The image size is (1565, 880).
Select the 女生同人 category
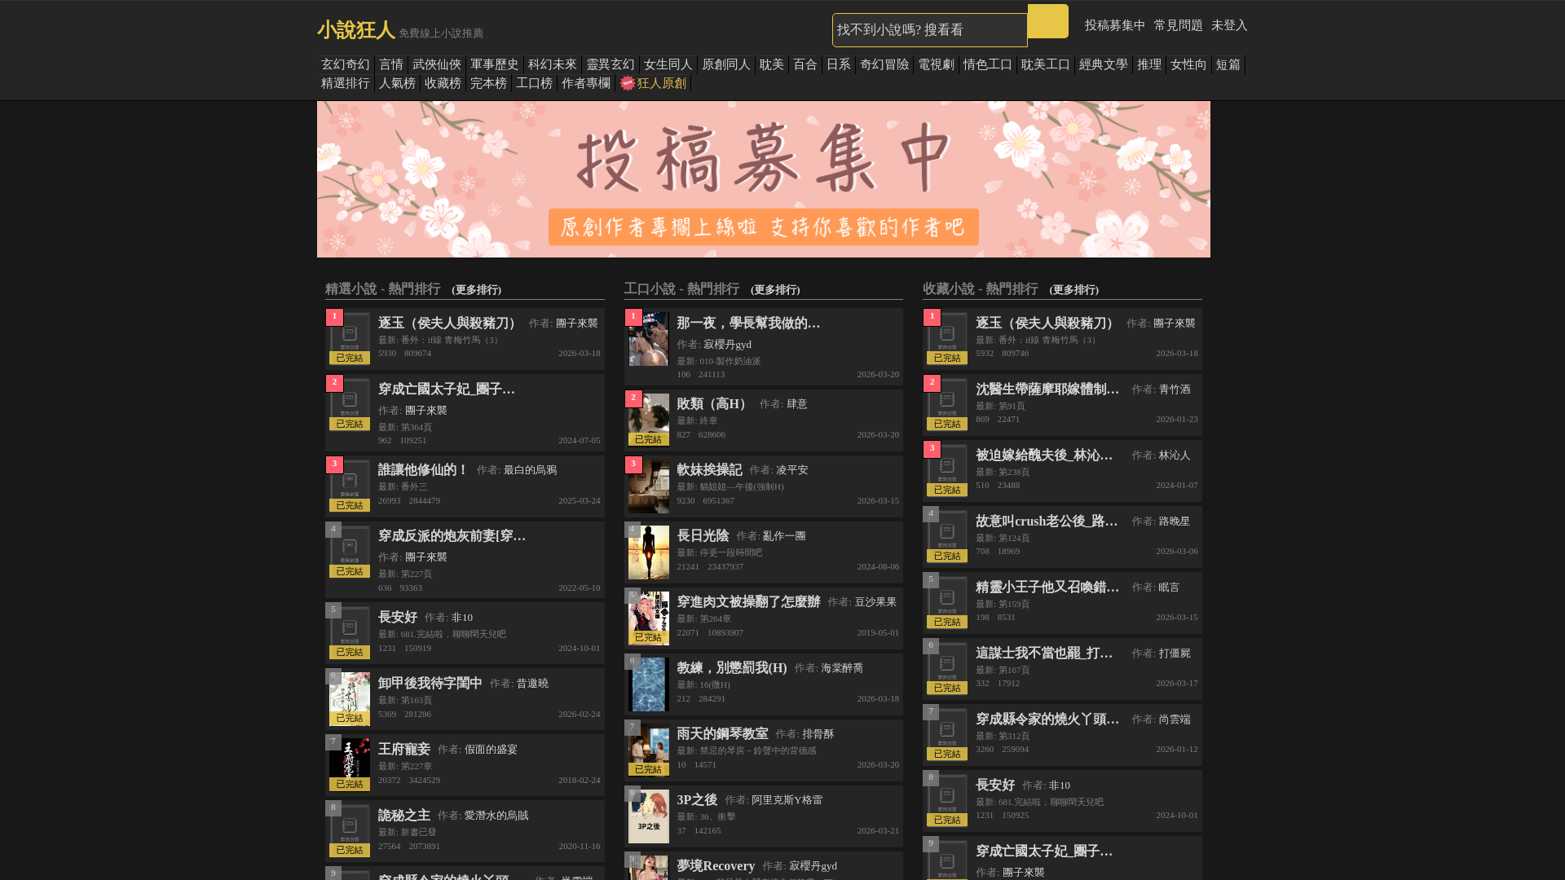(668, 64)
